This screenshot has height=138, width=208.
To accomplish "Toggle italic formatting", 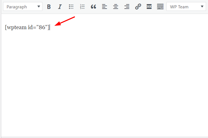I will [60, 7].
